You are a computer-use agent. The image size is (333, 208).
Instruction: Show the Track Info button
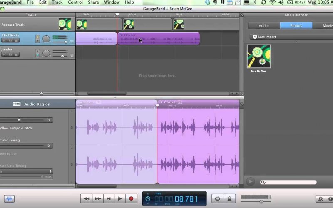click(330, 199)
